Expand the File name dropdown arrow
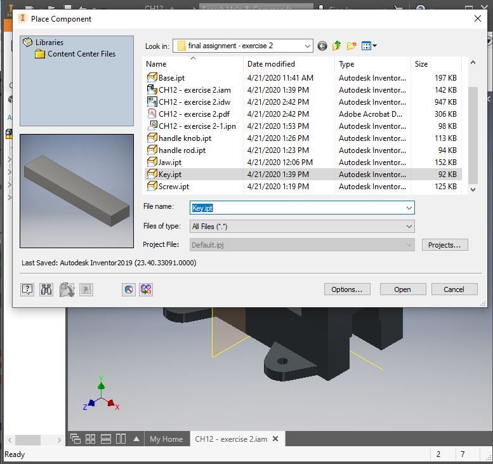 click(409, 208)
